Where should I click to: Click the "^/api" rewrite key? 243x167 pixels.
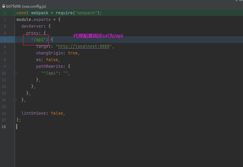click(x=49, y=73)
